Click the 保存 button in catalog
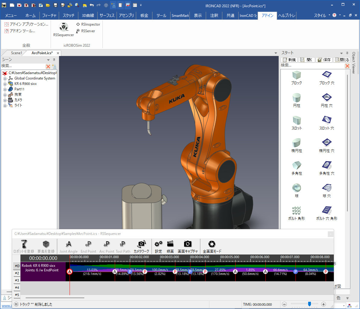This screenshot has width=360, height=309. click(324, 60)
